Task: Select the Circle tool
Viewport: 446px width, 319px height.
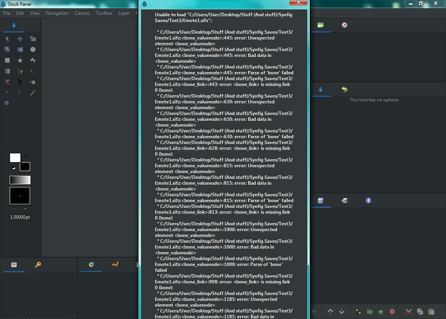Action: click(33, 50)
